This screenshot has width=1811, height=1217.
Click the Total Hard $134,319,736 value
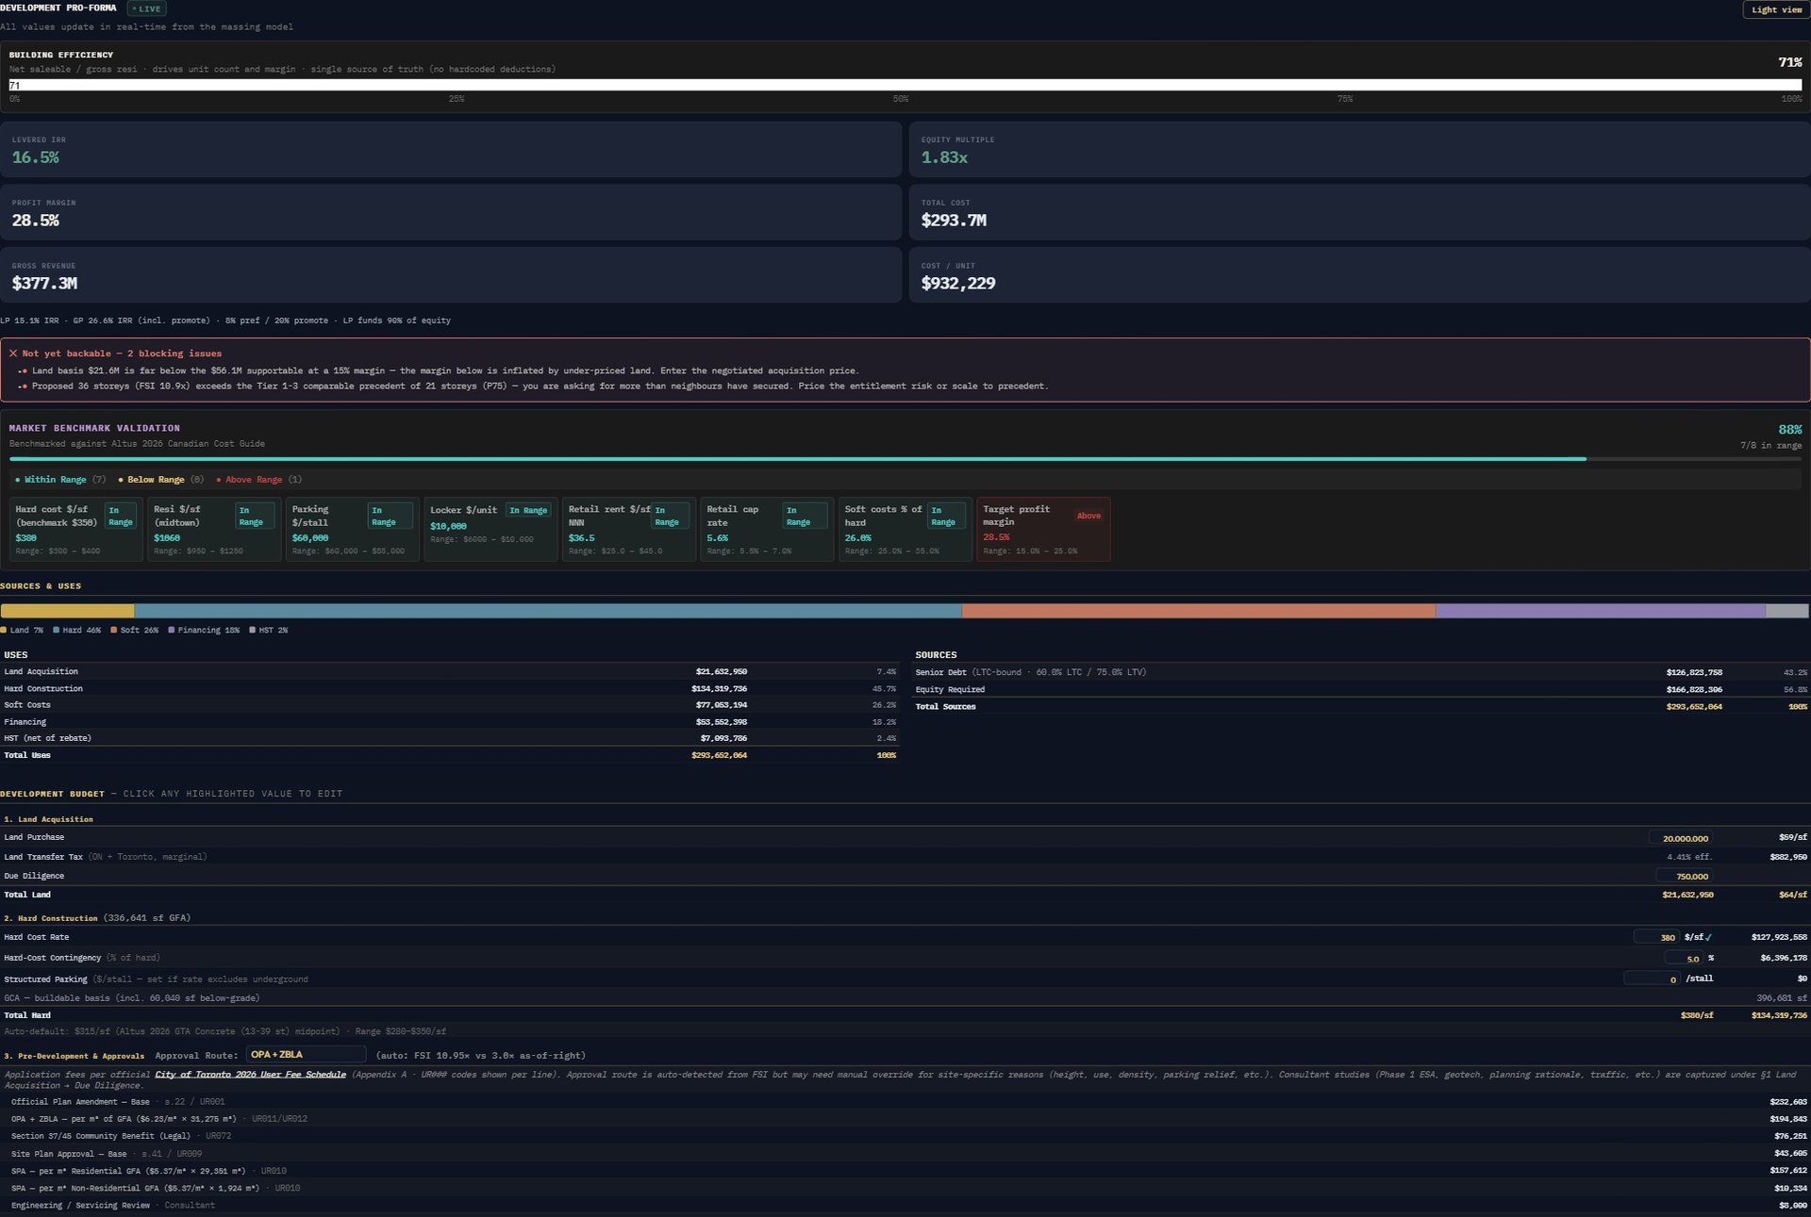[x=1779, y=1015]
